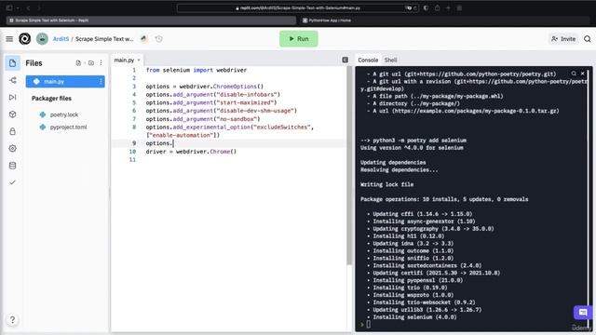Viewport: 596px width, 335px height.
Task: Open main.py in the file tree
Action: point(65,81)
